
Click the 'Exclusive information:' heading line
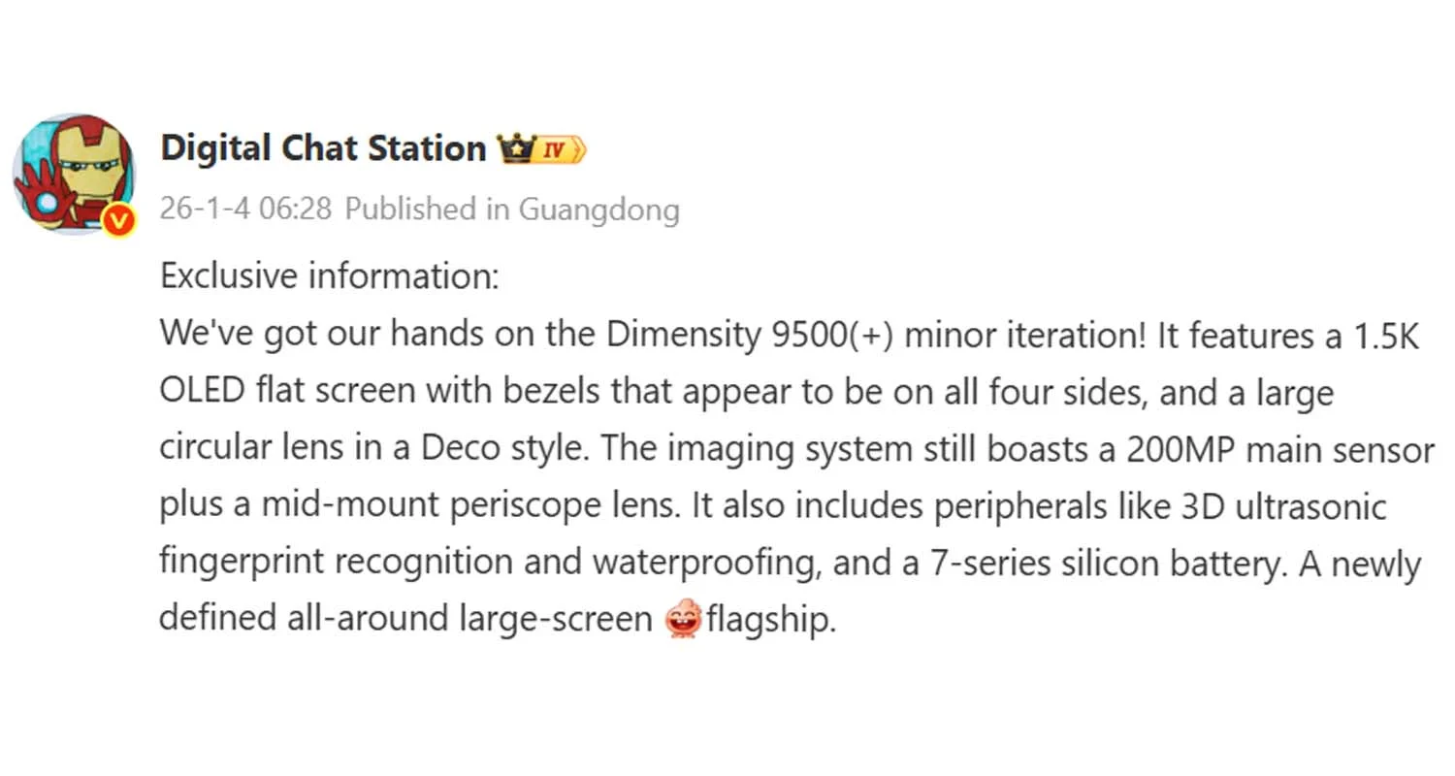tap(329, 276)
